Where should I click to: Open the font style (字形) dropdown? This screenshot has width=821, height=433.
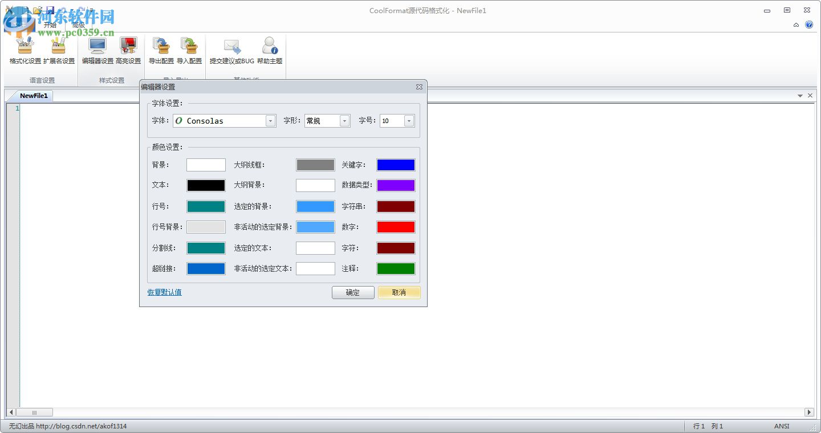coord(344,120)
